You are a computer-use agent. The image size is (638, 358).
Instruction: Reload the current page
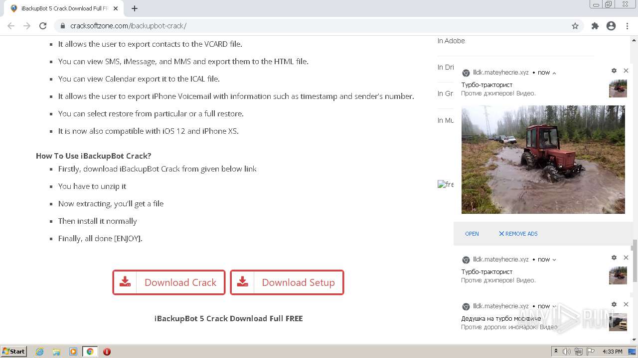tap(43, 26)
